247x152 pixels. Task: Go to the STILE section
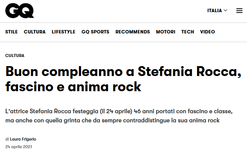(x=11, y=32)
